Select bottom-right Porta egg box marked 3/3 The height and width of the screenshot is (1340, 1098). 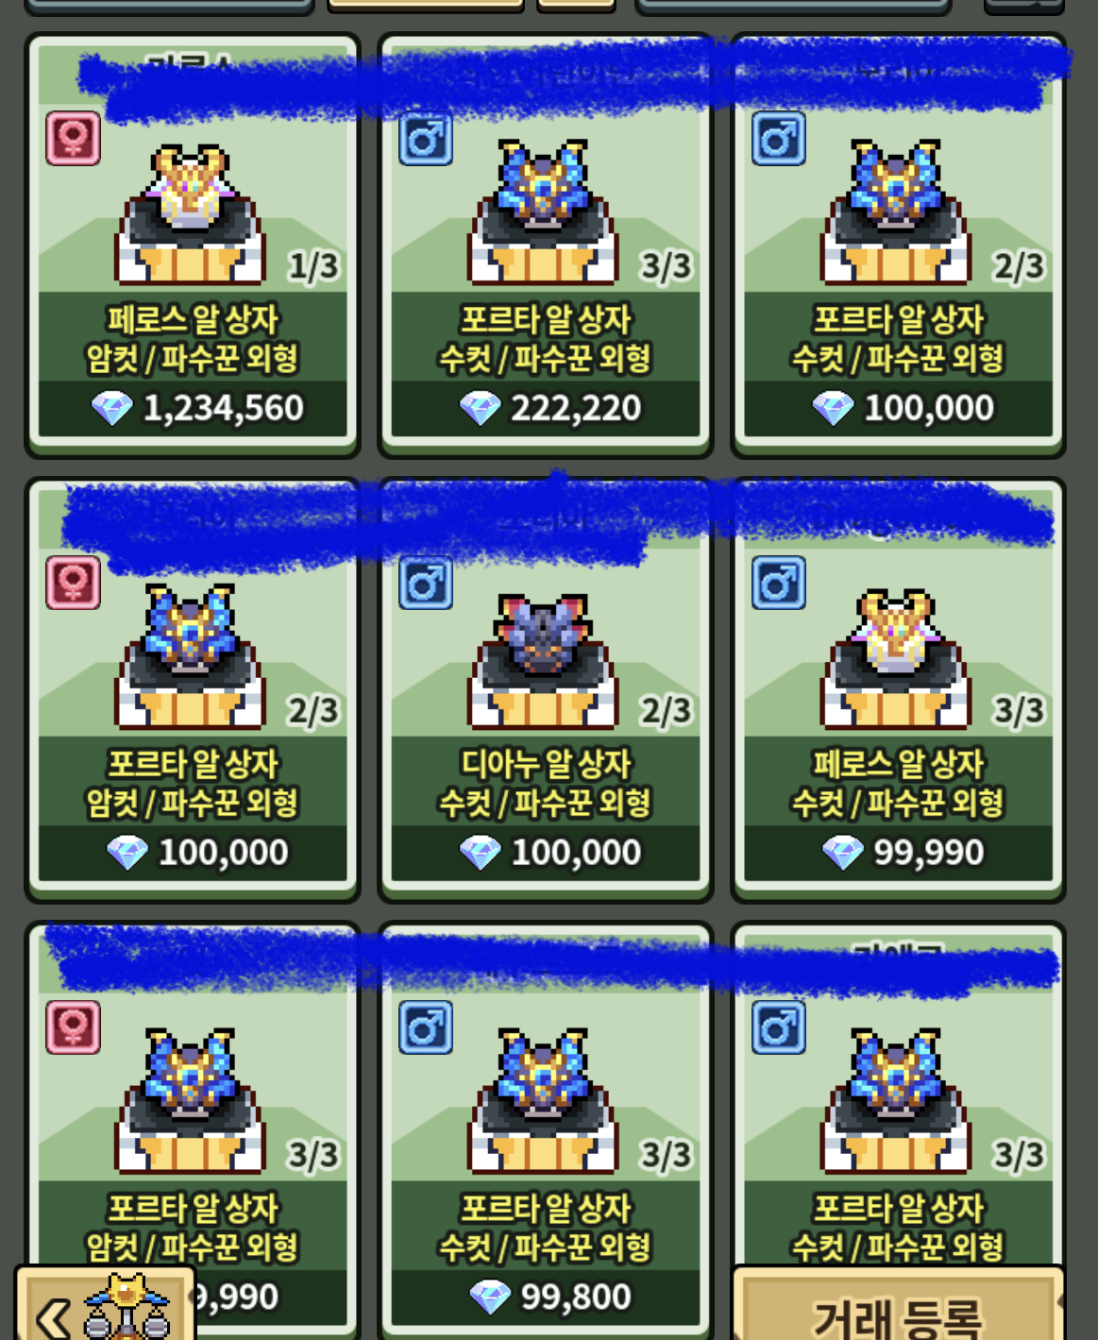point(898,1095)
